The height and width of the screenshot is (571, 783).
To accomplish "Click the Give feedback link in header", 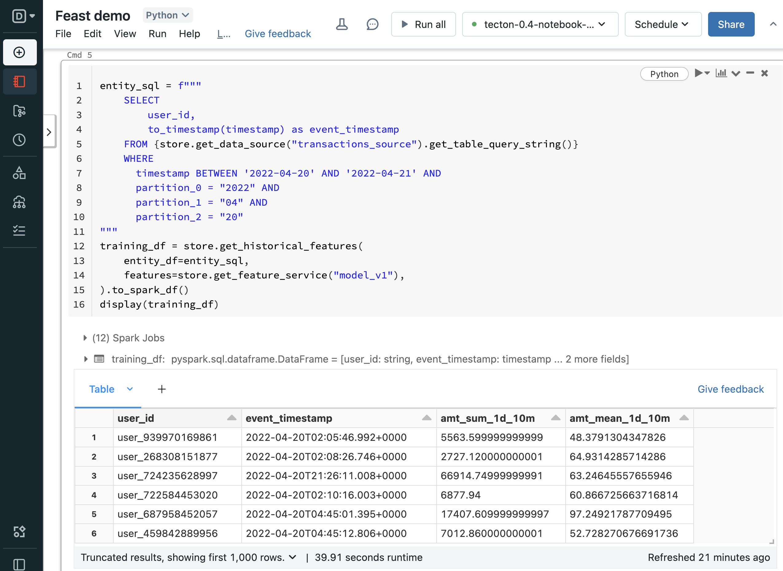I will click(278, 34).
